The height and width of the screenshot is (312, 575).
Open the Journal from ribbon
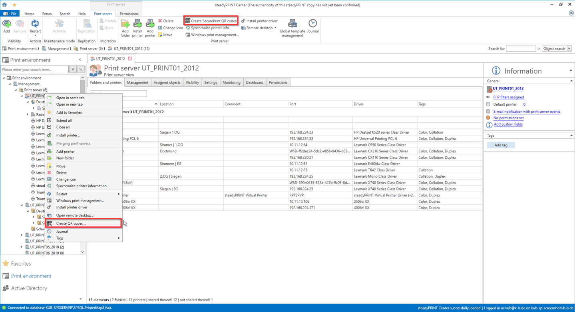tap(312, 26)
